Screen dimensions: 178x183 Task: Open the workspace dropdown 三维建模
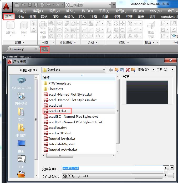88,5
